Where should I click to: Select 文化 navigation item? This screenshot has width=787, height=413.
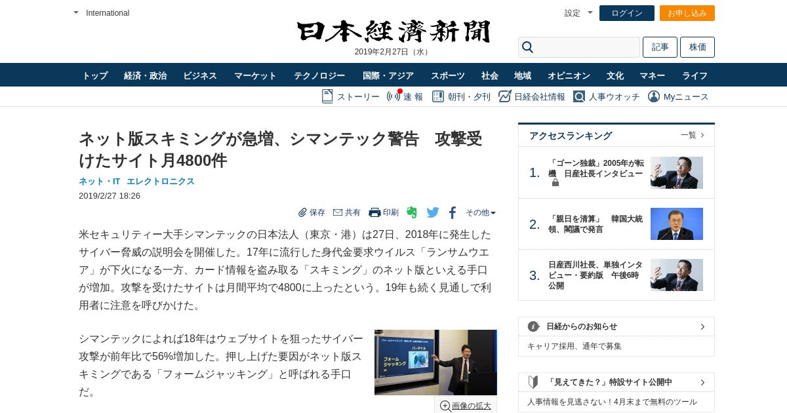(x=615, y=75)
